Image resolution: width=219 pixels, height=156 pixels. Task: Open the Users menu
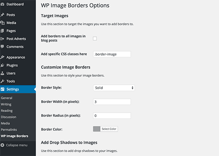coord(11,73)
